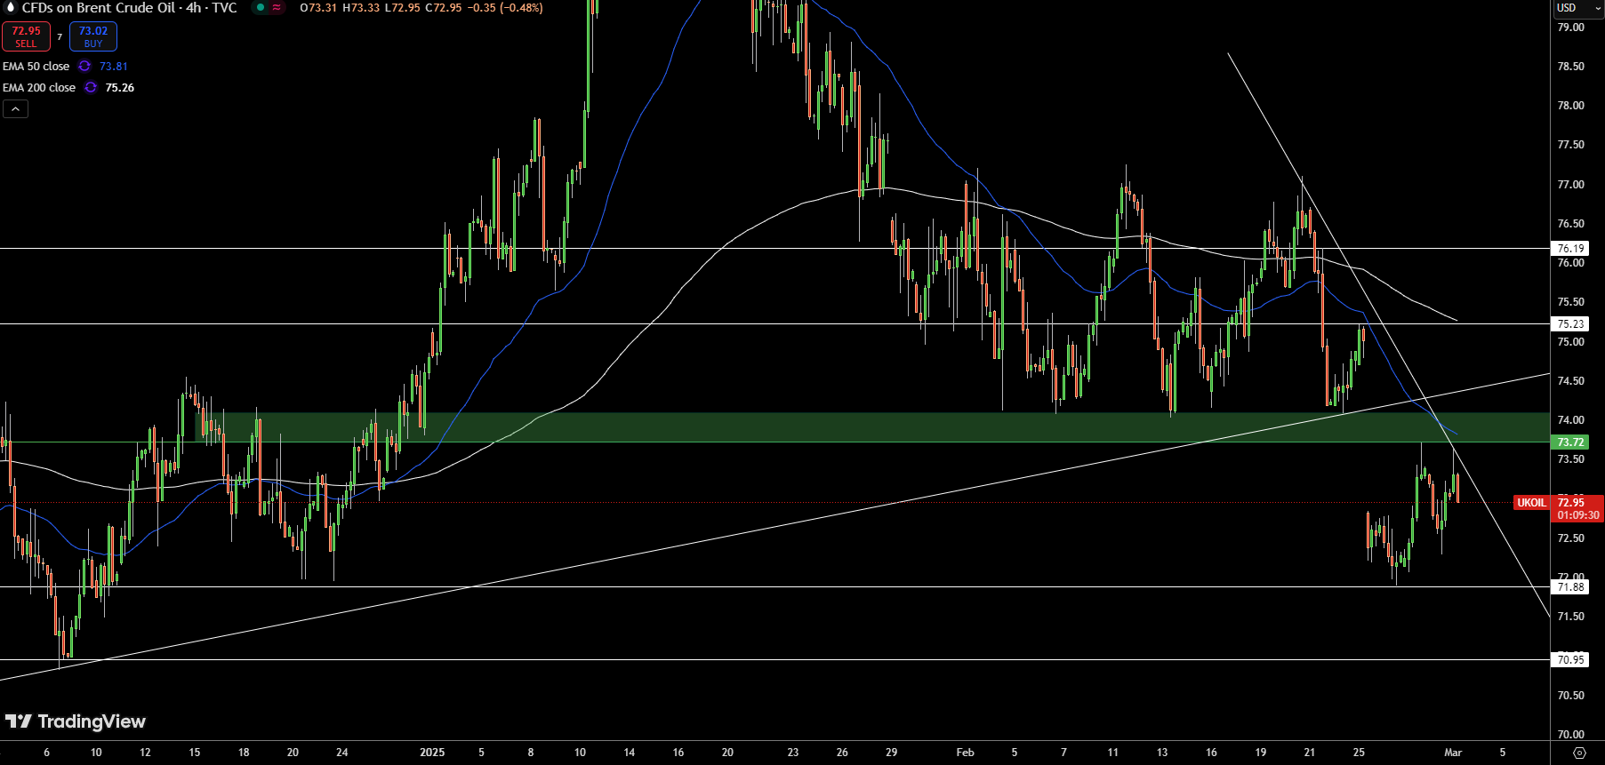This screenshot has height=765, width=1605.
Task: Click the 79.00 price axis label
Action: point(1571,28)
